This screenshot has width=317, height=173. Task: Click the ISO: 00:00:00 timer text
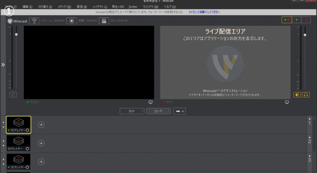click(x=119, y=21)
